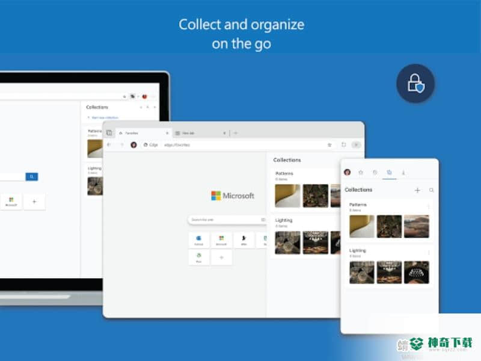The image size is (481, 361).
Task: Switch to the Favorites tab
Action: point(143,133)
